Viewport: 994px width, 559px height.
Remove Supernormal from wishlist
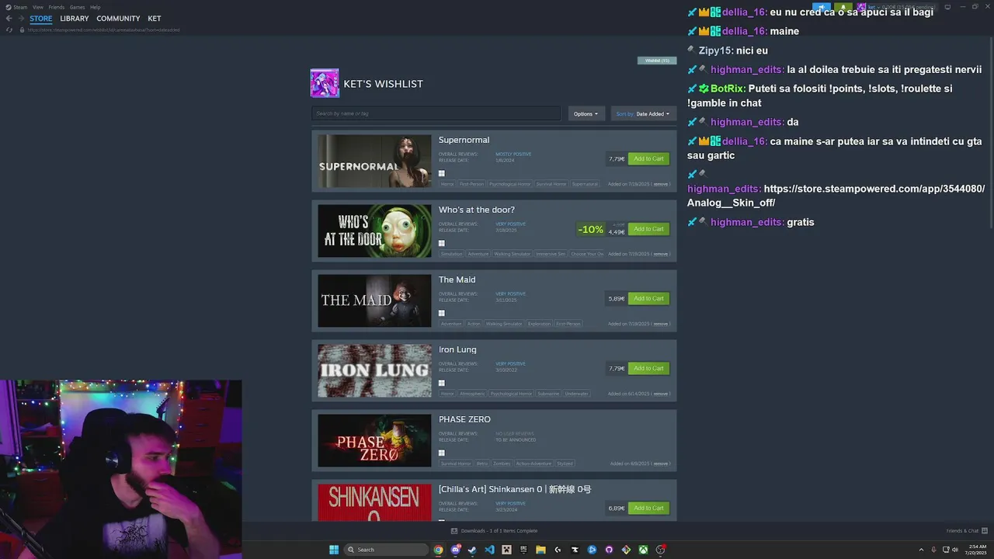click(x=660, y=184)
